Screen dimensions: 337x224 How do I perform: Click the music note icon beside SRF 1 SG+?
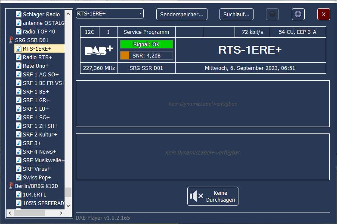[19, 117]
